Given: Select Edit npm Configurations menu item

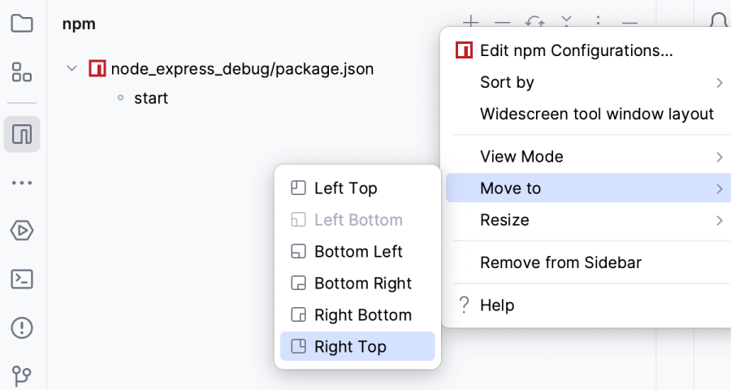Looking at the screenshot, I should click(576, 50).
